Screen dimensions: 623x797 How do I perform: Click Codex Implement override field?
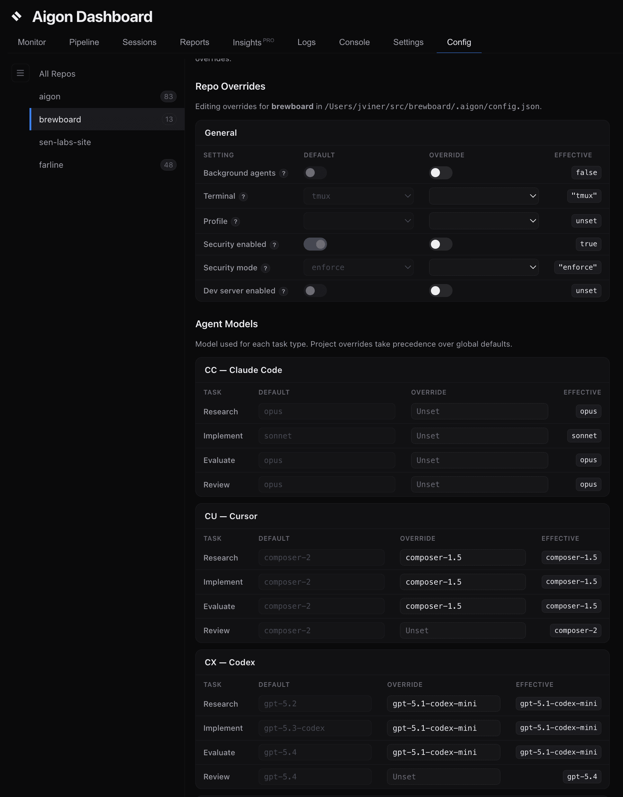click(443, 728)
